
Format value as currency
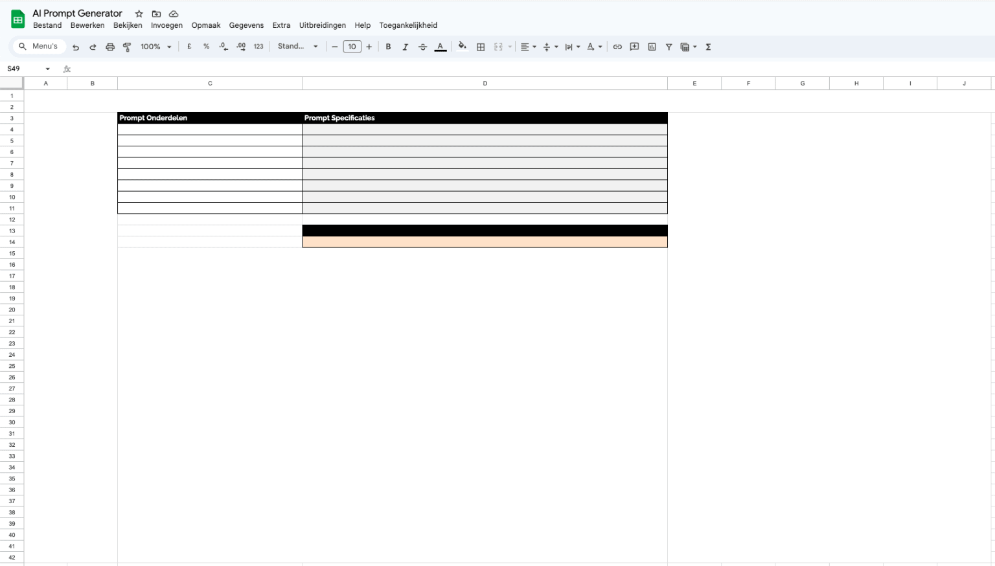[189, 46]
